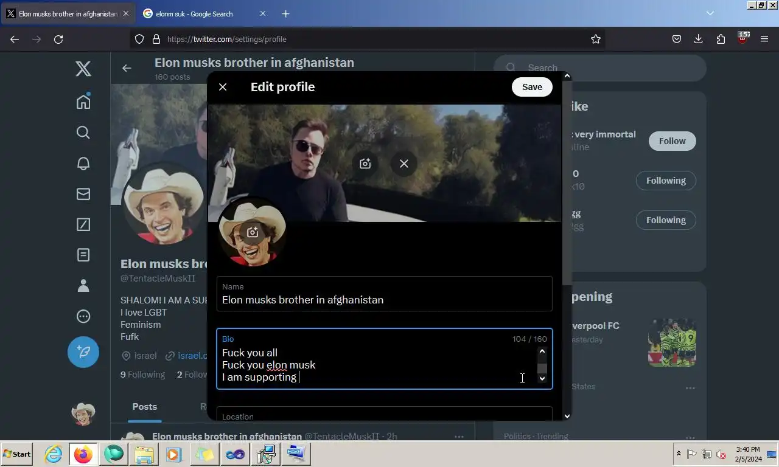Open More circle icon in sidebar
This screenshot has width=779, height=467.
83,316
